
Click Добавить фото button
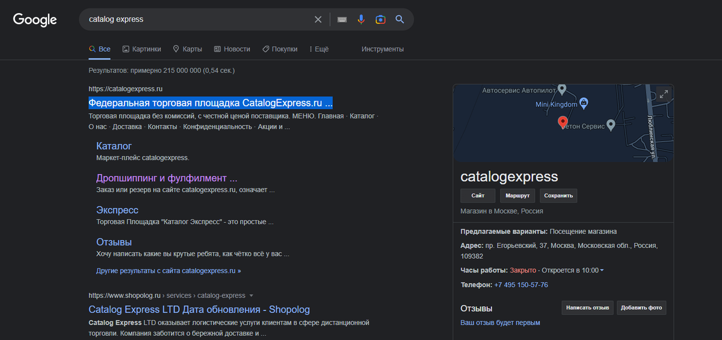tap(641, 308)
